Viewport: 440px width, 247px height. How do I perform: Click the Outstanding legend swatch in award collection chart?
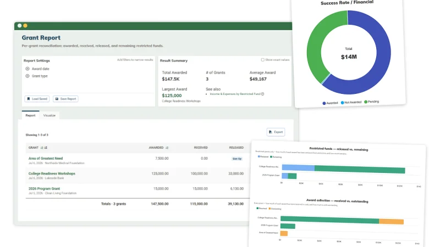[x=269, y=209]
